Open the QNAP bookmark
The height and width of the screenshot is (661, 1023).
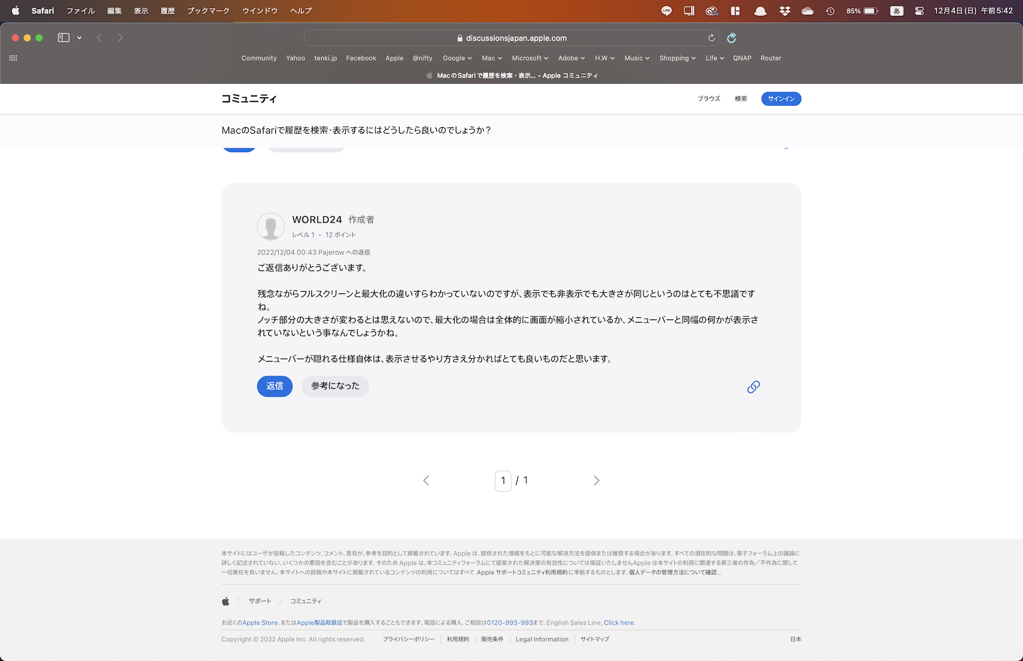pos(742,58)
